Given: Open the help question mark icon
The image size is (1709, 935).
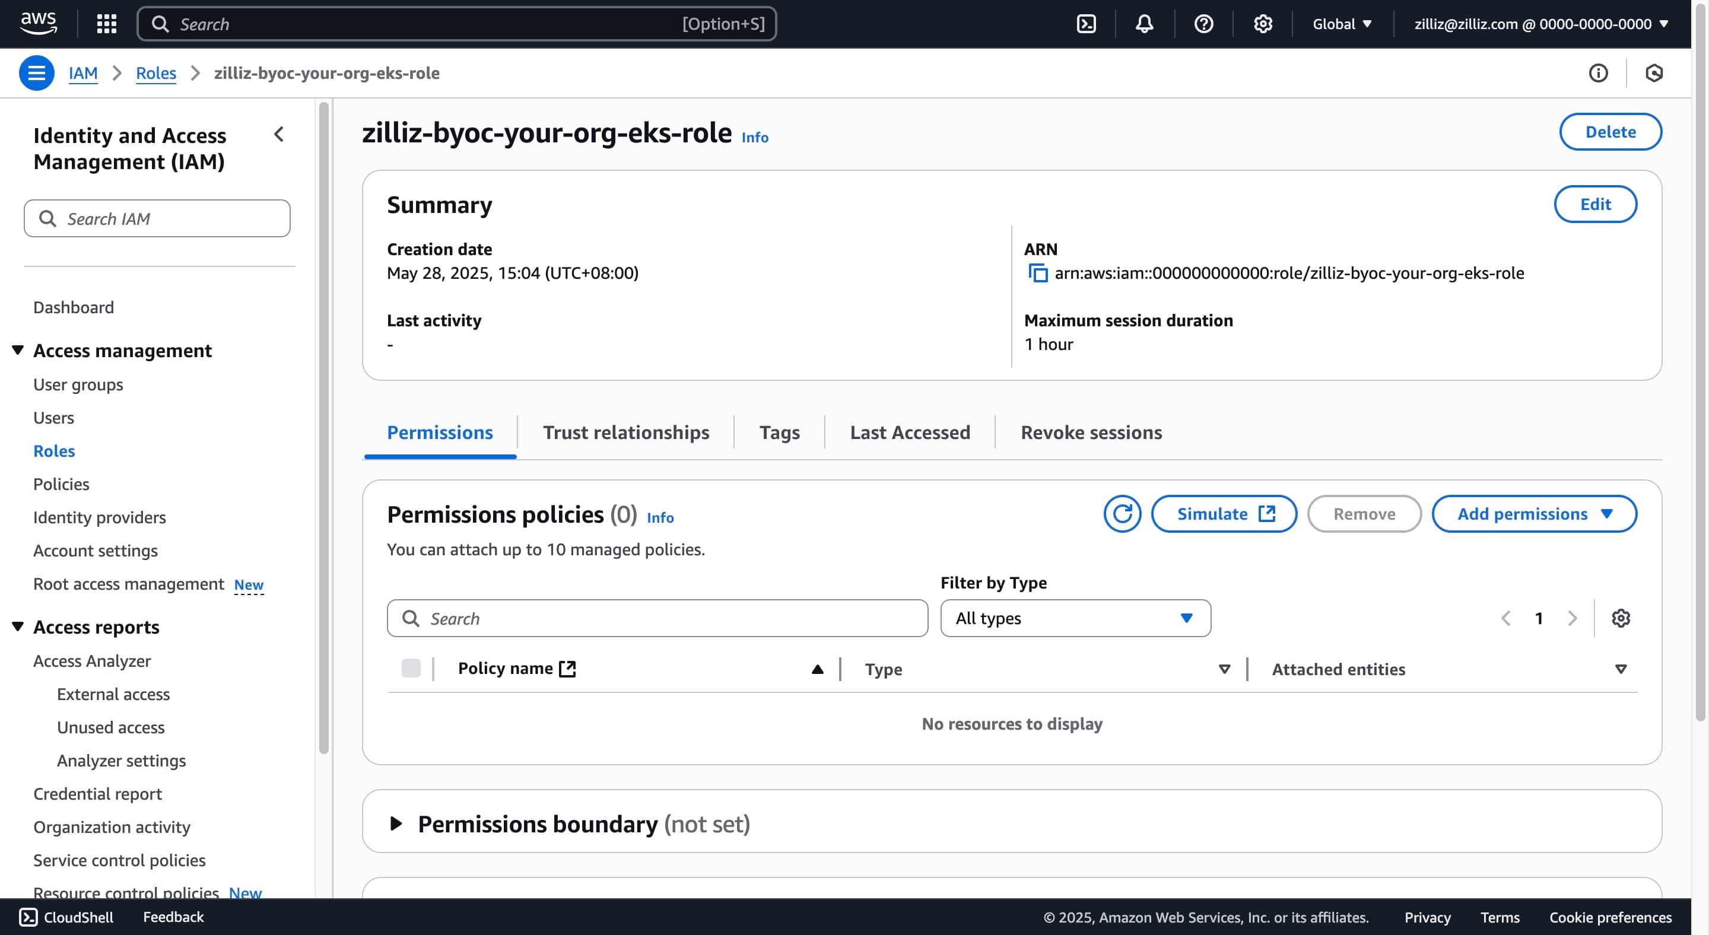Looking at the screenshot, I should coord(1203,24).
